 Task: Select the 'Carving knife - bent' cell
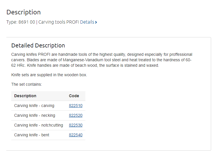32,135
